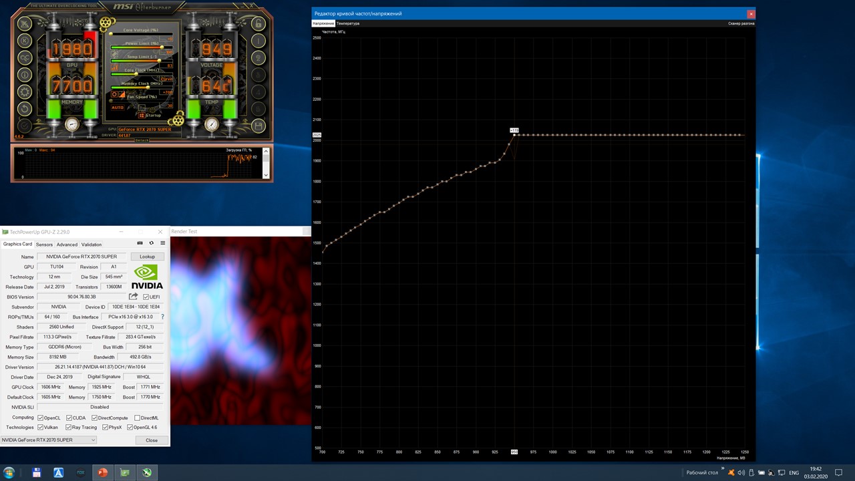Apply Afterburner settings with checkmark button

click(x=25, y=126)
